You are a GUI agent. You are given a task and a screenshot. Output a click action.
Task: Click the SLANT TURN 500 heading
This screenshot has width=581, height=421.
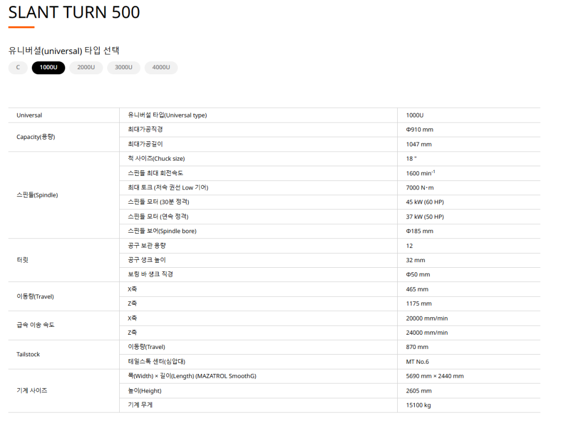[74, 12]
